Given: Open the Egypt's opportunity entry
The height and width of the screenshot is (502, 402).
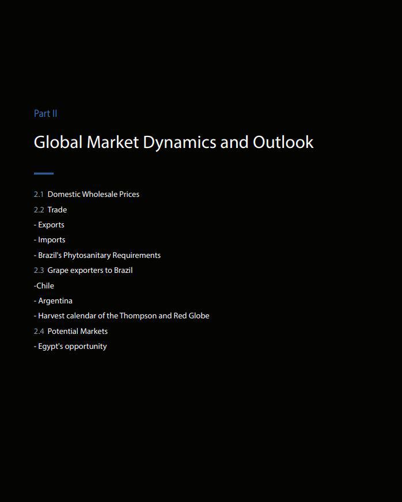Looking at the screenshot, I should pos(71,347).
